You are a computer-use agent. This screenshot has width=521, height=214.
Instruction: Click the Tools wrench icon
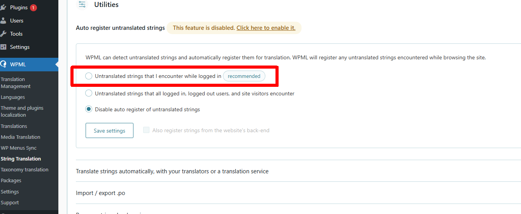3,34
